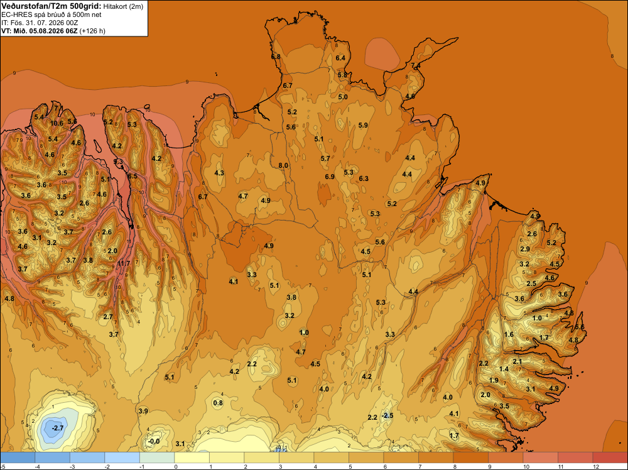Click the '5.7' temperature value
Screen dimensions: 628x470
[325, 159]
